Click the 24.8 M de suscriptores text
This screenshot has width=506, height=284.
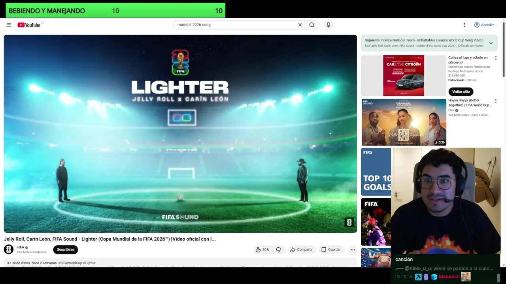(31, 252)
